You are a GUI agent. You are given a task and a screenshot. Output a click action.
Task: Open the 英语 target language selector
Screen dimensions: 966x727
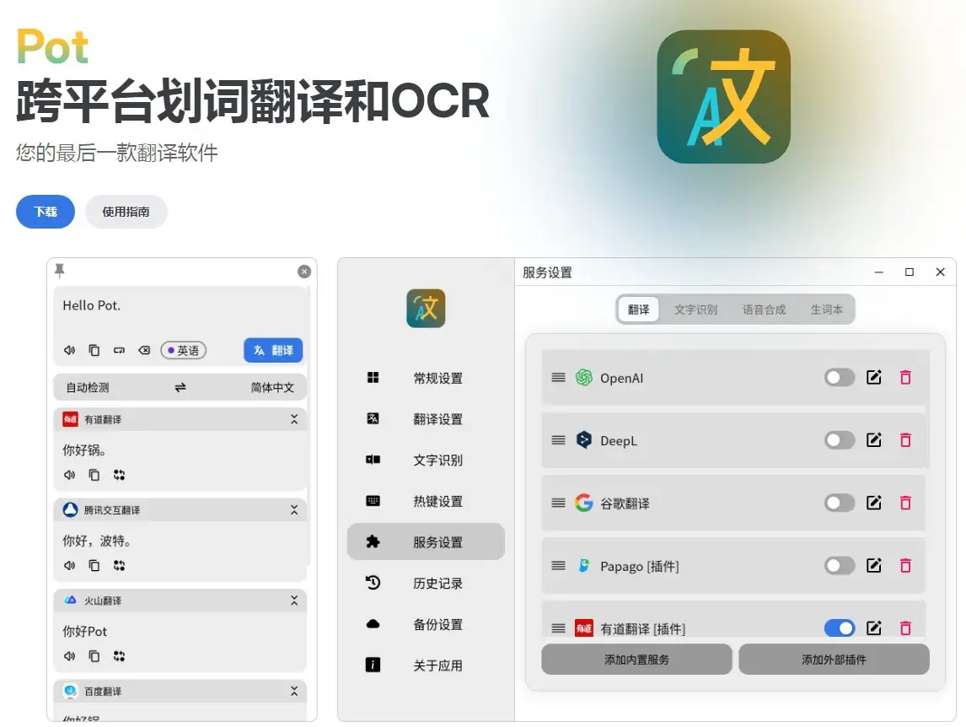click(183, 350)
